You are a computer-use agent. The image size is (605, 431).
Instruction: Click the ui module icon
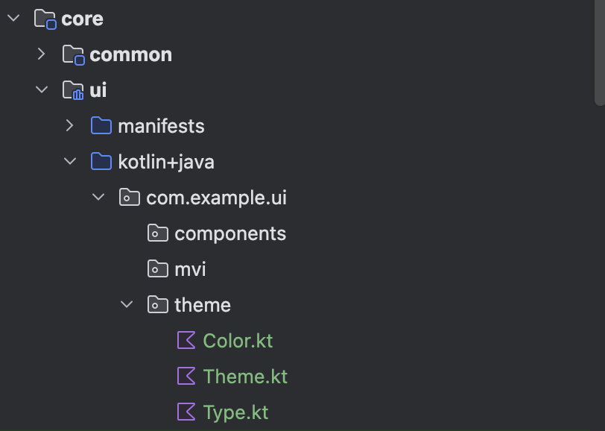point(73,90)
